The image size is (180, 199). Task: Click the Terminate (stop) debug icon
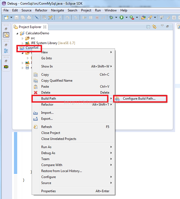click(97, 17)
